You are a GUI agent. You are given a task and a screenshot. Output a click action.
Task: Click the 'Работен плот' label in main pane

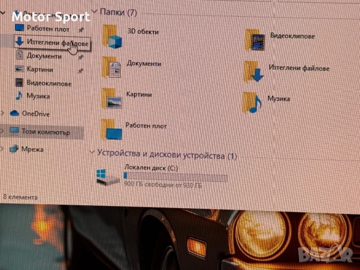pyautogui.click(x=146, y=125)
